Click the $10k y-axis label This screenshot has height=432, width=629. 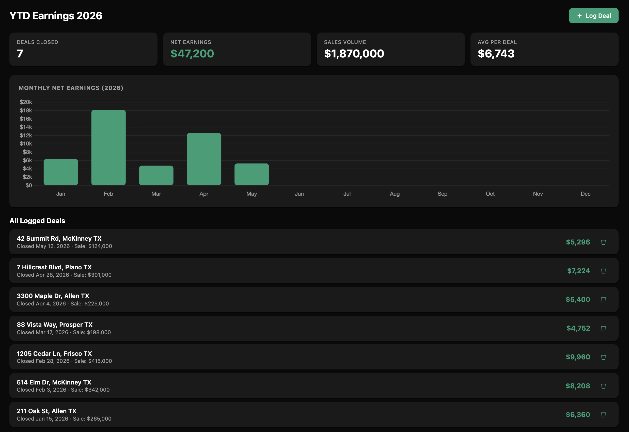point(26,144)
